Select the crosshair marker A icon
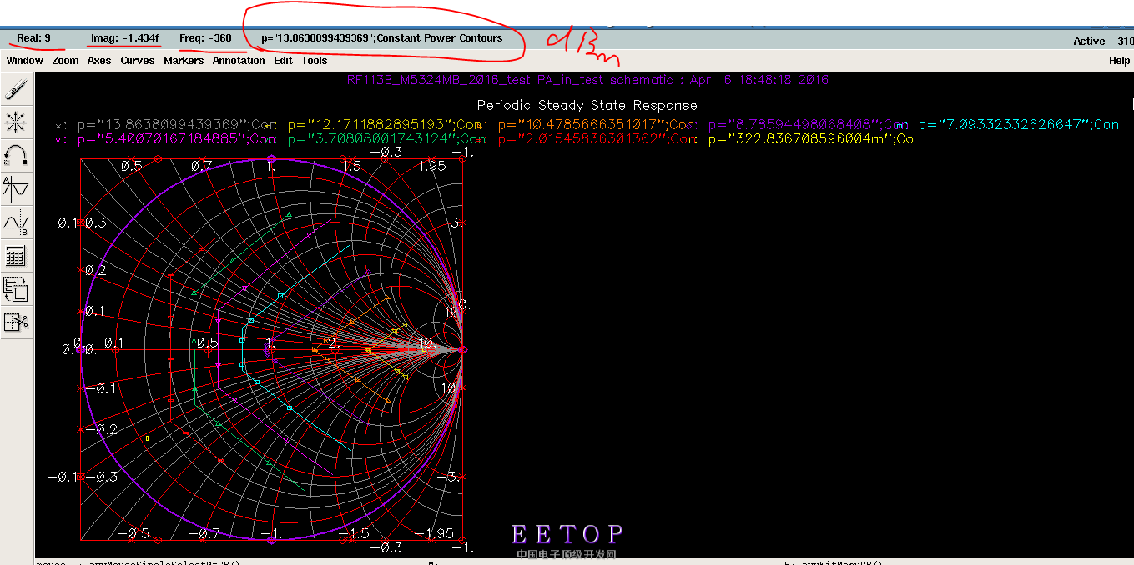Viewport: 1134px width, 565px height. point(16,189)
